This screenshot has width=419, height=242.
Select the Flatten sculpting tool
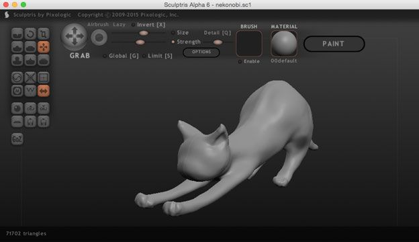(x=30, y=47)
